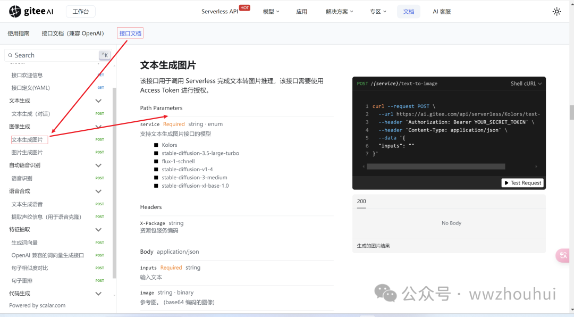Toggle the light/dark theme sun icon
This screenshot has width=574, height=317.
pyautogui.click(x=556, y=11)
